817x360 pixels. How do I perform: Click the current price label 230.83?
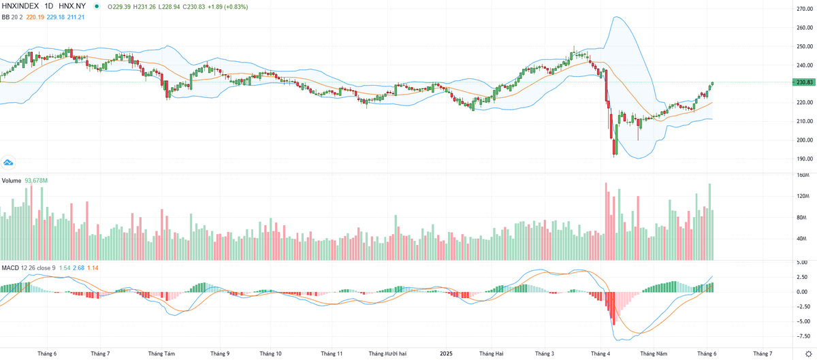coord(804,82)
